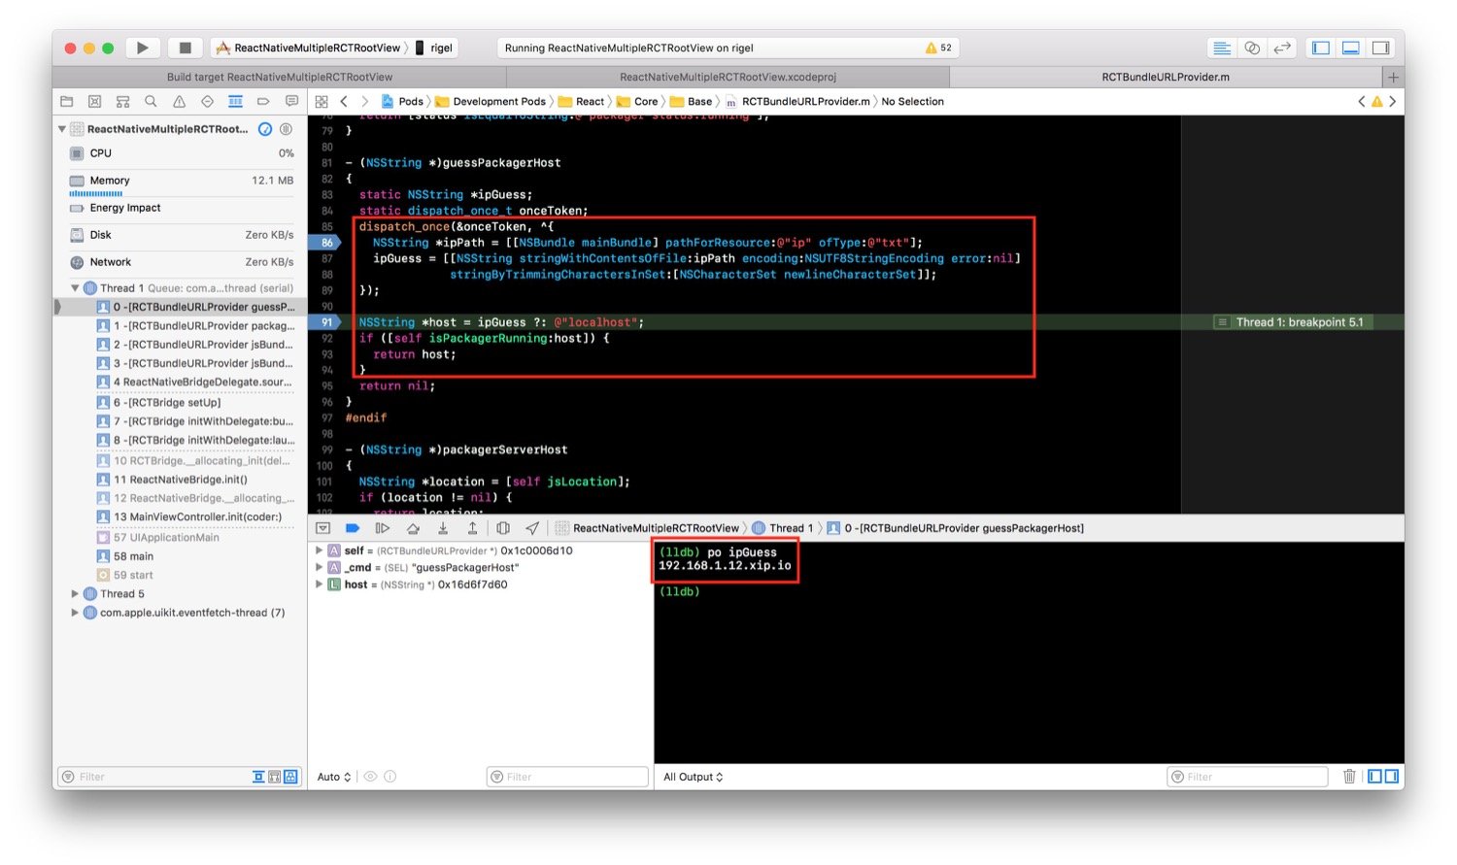This screenshot has width=1457, height=865.
Task: Expand the _cmd variable
Action: [x=319, y=568]
